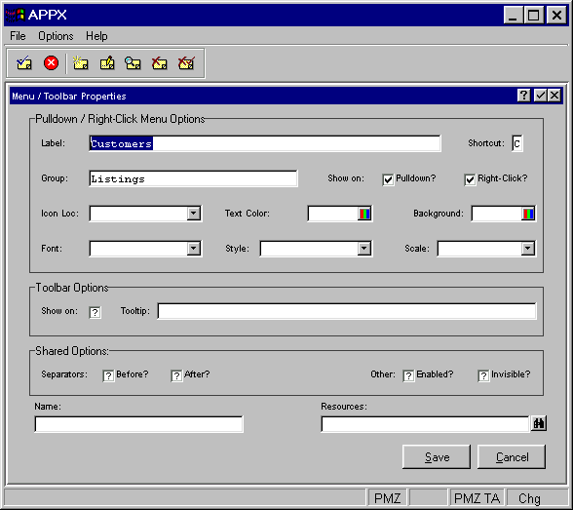573x510 pixels.
Task: Open the Font dropdown
Action: pyautogui.click(x=194, y=249)
